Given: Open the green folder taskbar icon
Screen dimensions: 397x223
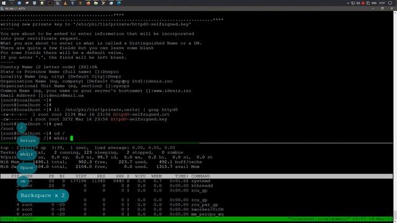Looking at the screenshot, I should click(x=96, y=3).
